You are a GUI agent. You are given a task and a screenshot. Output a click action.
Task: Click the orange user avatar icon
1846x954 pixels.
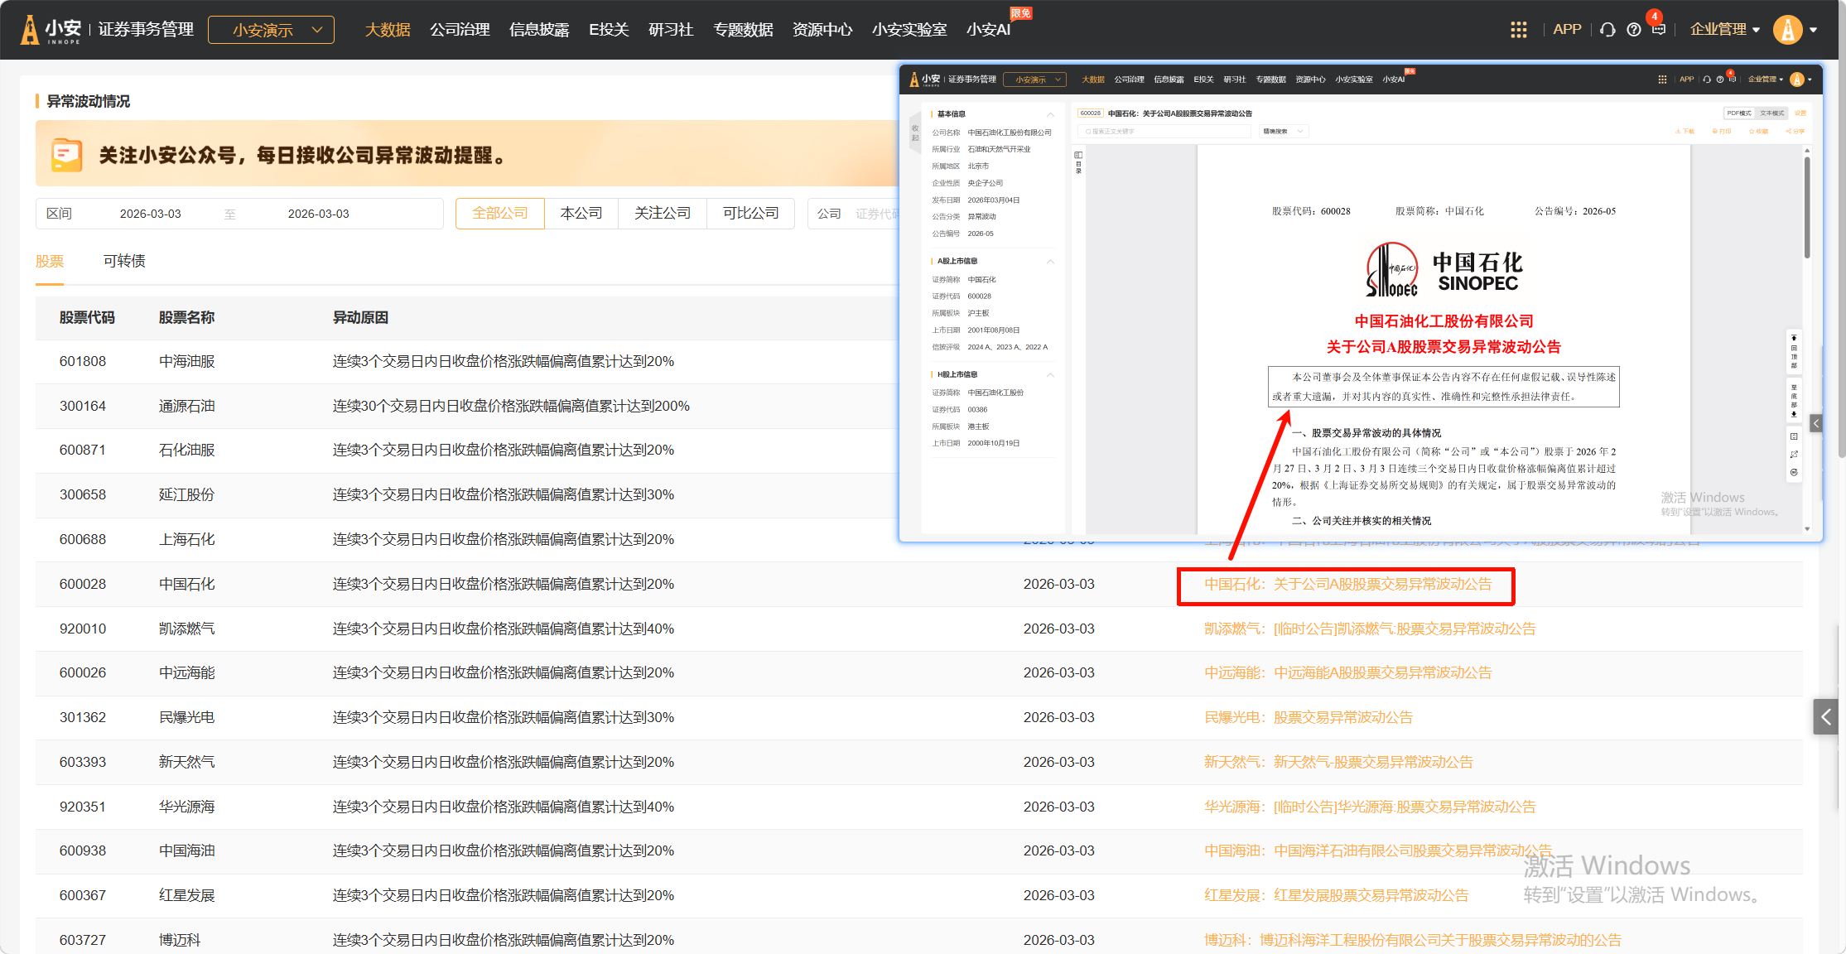pyautogui.click(x=1787, y=30)
